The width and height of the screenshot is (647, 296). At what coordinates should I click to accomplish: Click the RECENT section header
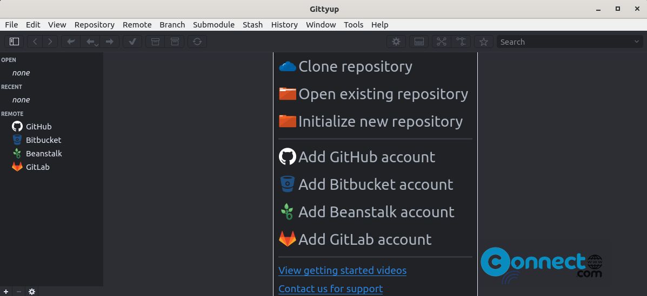(11, 87)
